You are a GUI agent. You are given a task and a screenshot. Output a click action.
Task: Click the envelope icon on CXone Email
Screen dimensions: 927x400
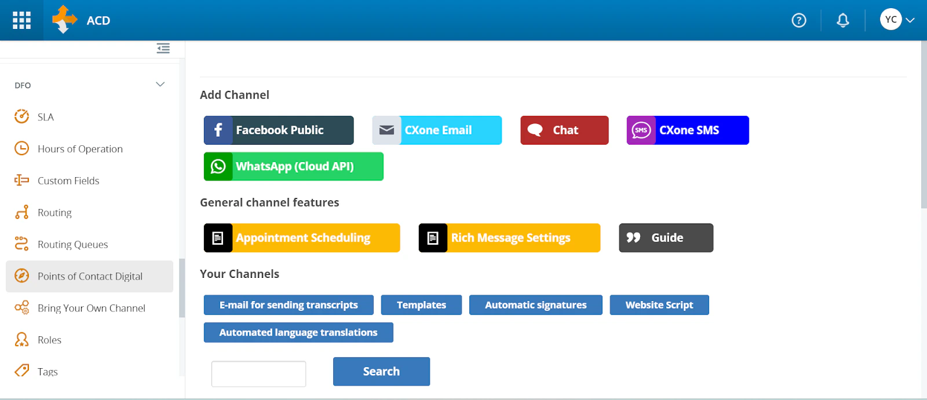point(386,130)
